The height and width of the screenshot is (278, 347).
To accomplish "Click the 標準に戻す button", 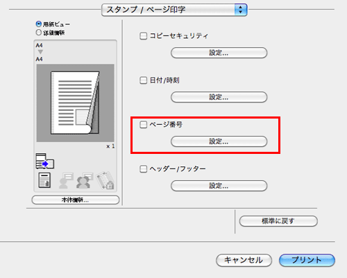I will coord(278,221).
